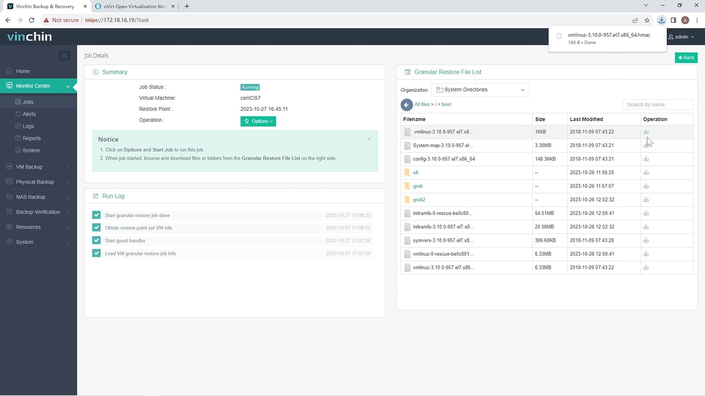This screenshot has height=396, width=705.
Task: Check the Start granular restore job checkbox
Action: 96,215
